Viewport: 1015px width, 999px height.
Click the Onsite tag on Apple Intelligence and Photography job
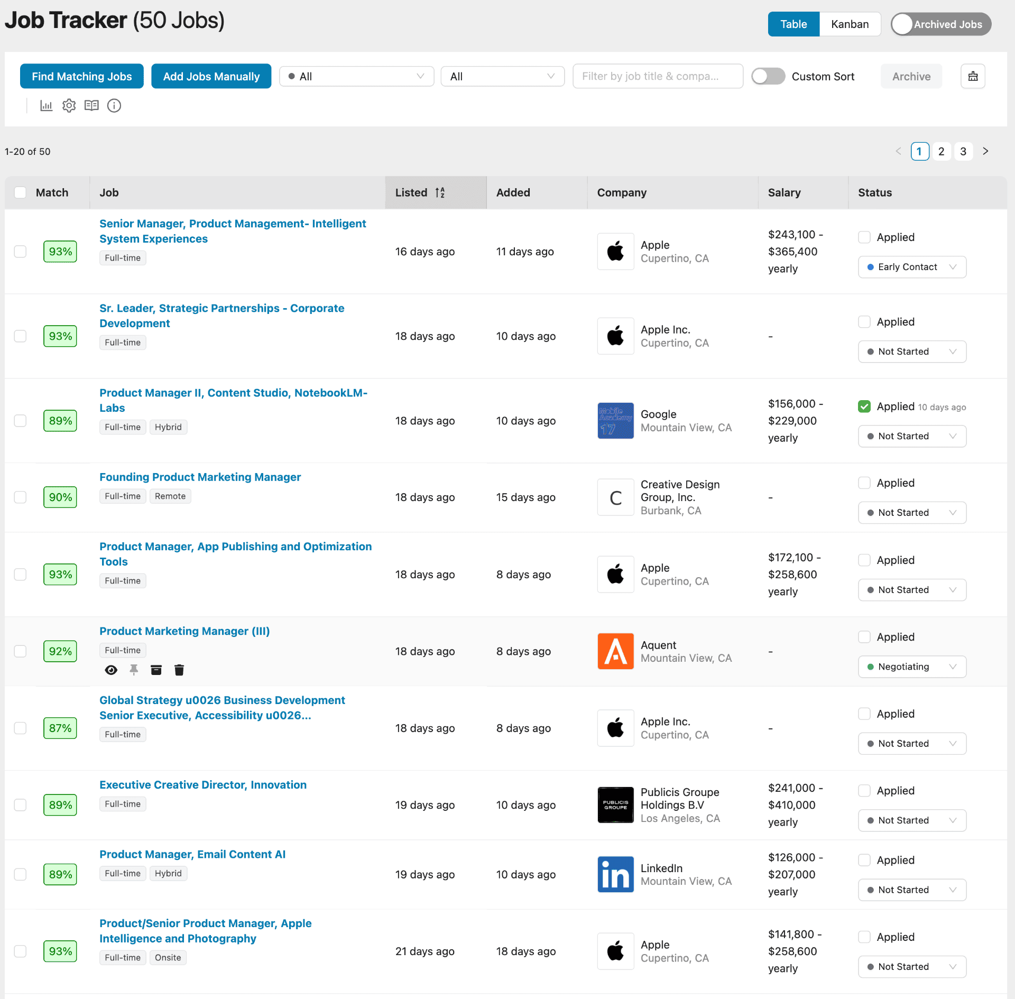(168, 958)
